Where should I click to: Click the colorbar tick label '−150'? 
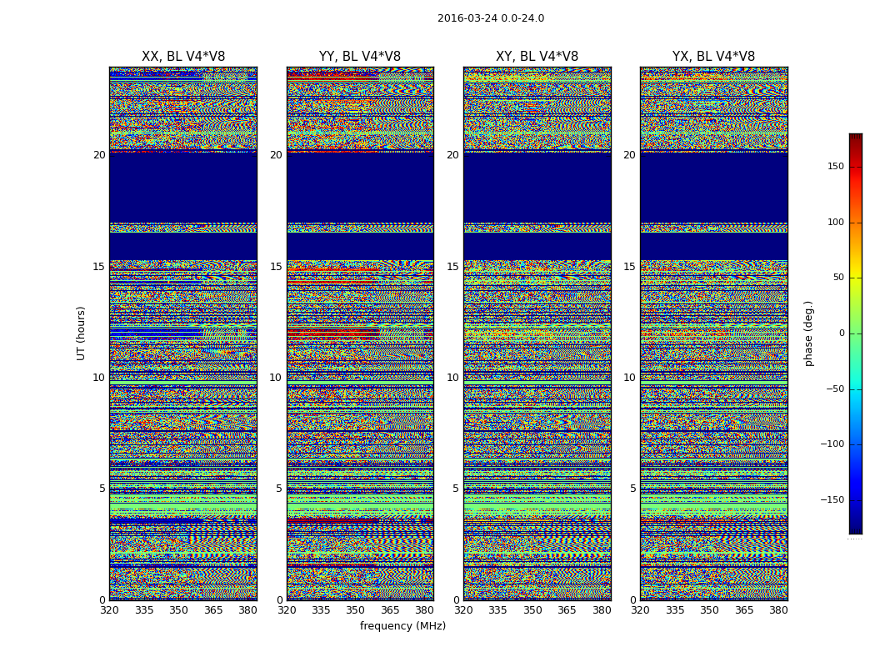coord(832,499)
